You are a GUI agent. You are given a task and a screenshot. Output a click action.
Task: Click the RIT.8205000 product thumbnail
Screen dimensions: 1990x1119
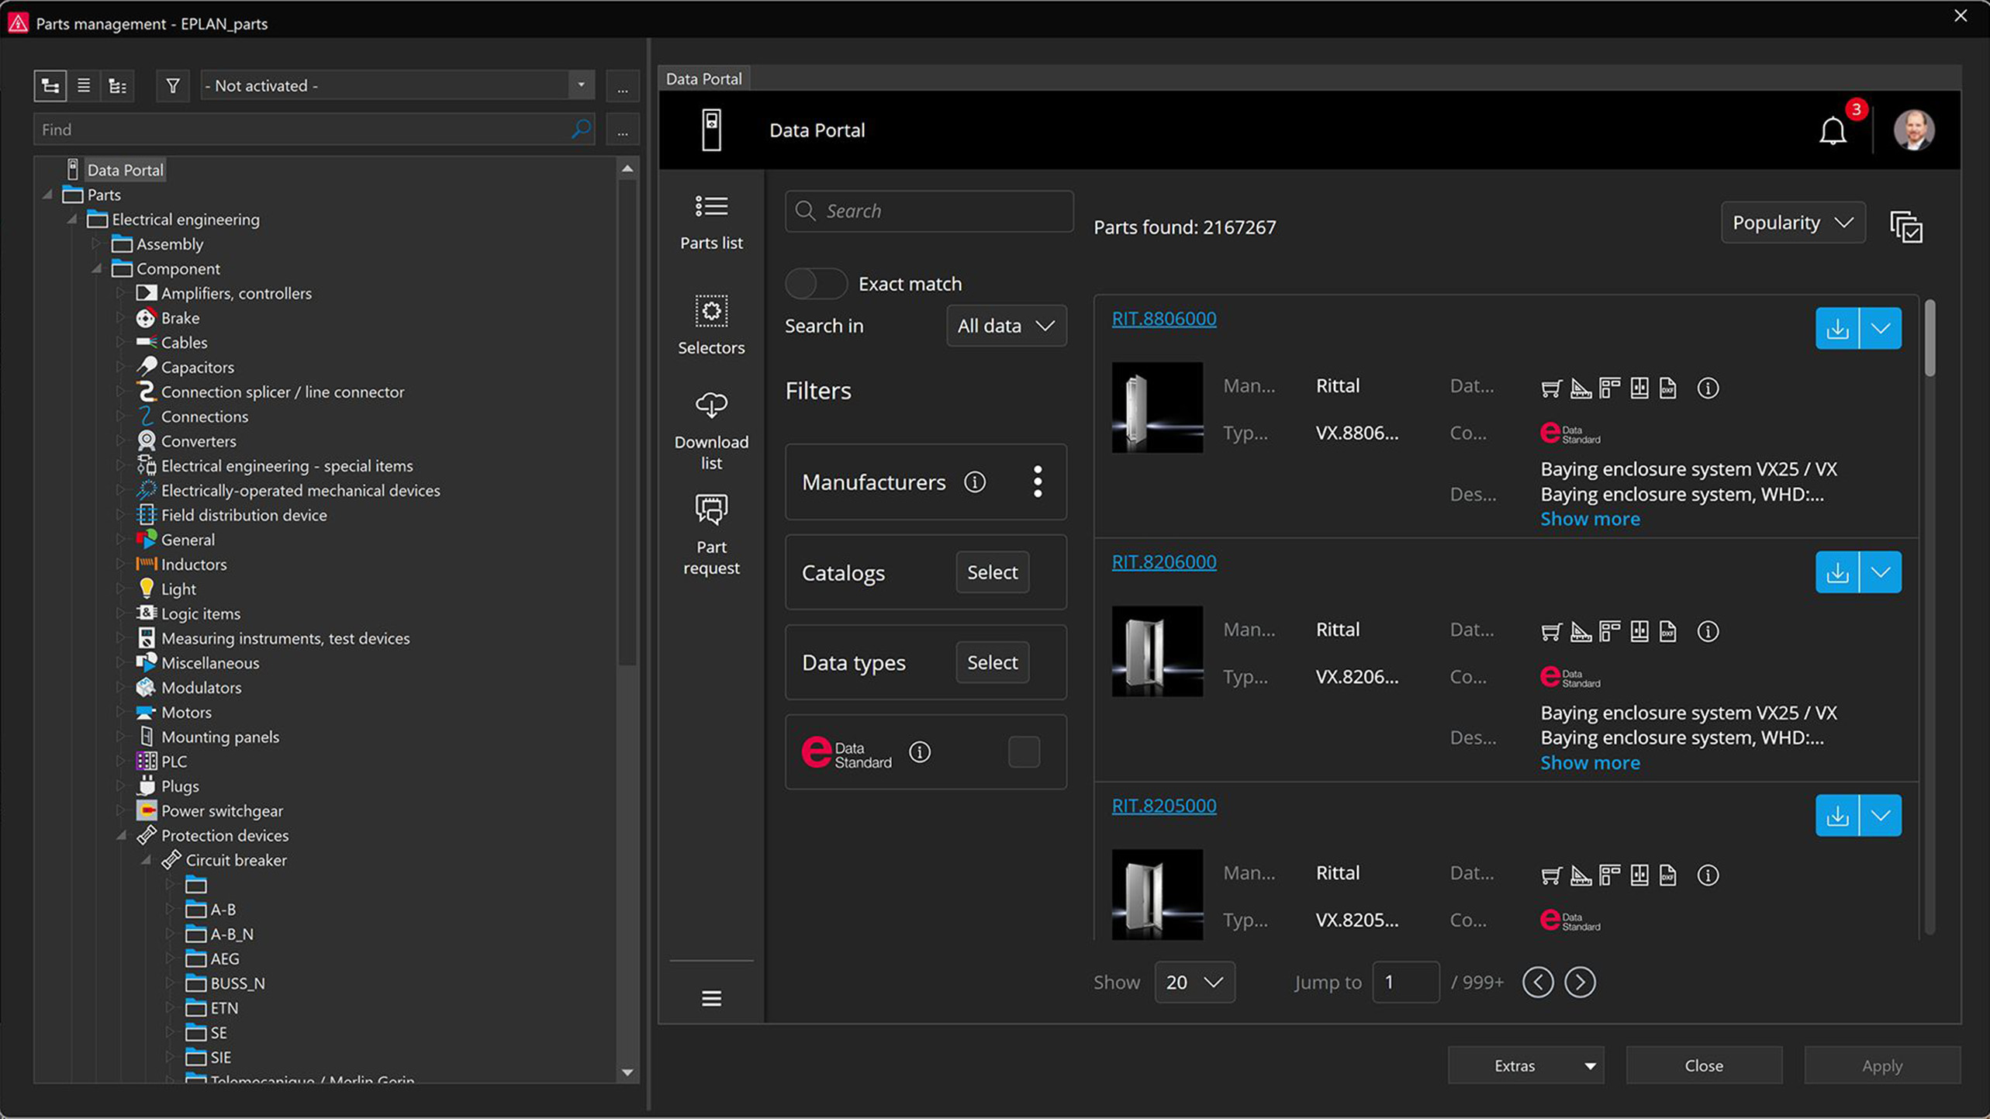pyautogui.click(x=1156, y=893)
